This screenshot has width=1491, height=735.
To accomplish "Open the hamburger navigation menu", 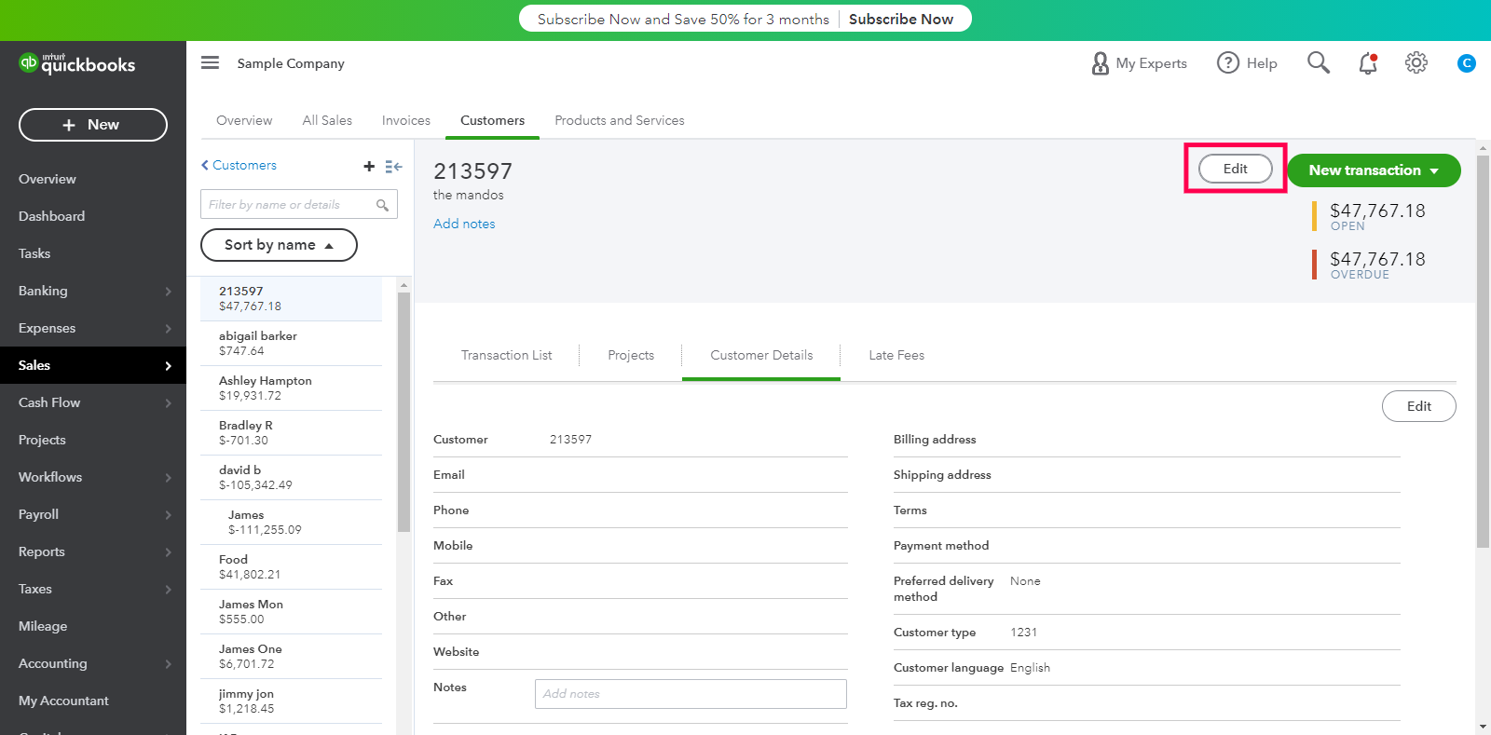I will coord(210,62).
